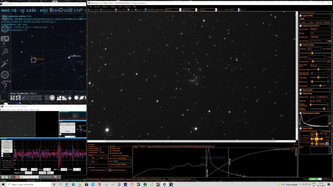Toggle equatorial grid icon in Stellarium
The image size is (333, 187).
(x=47, y=98)
